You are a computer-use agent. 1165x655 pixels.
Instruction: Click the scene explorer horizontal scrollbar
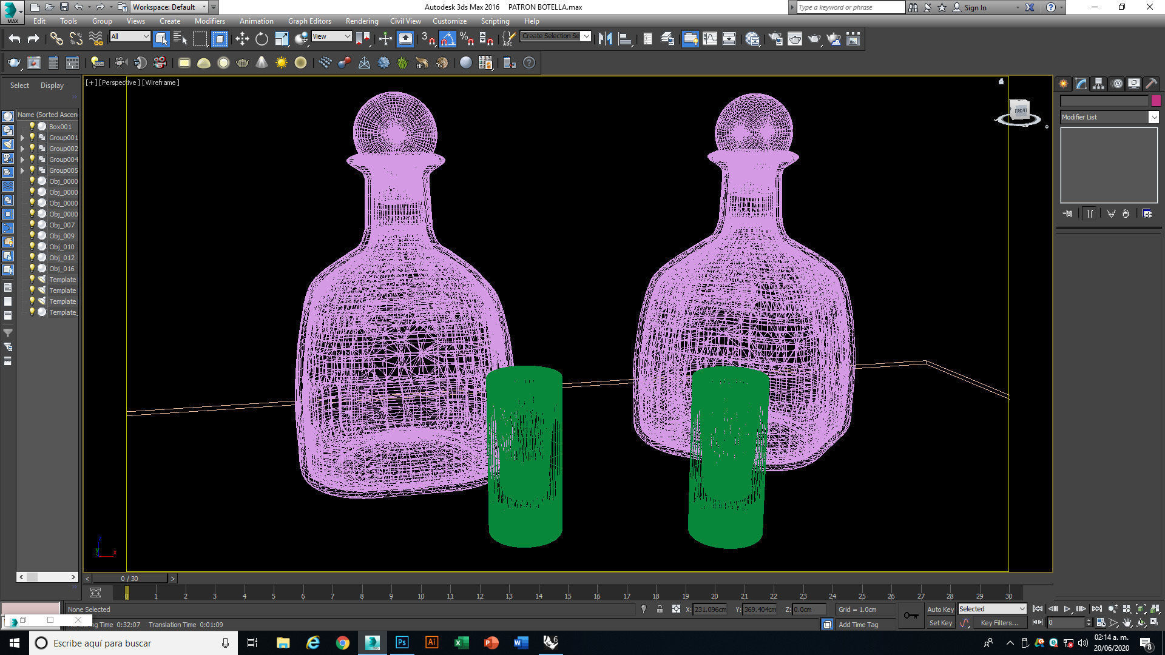(x=47, y=577)
